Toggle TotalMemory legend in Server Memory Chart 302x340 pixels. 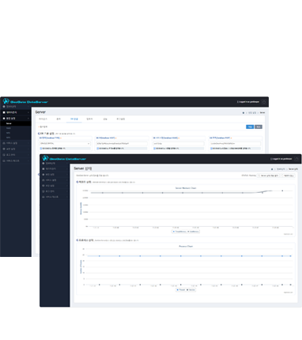coord(179,232)
